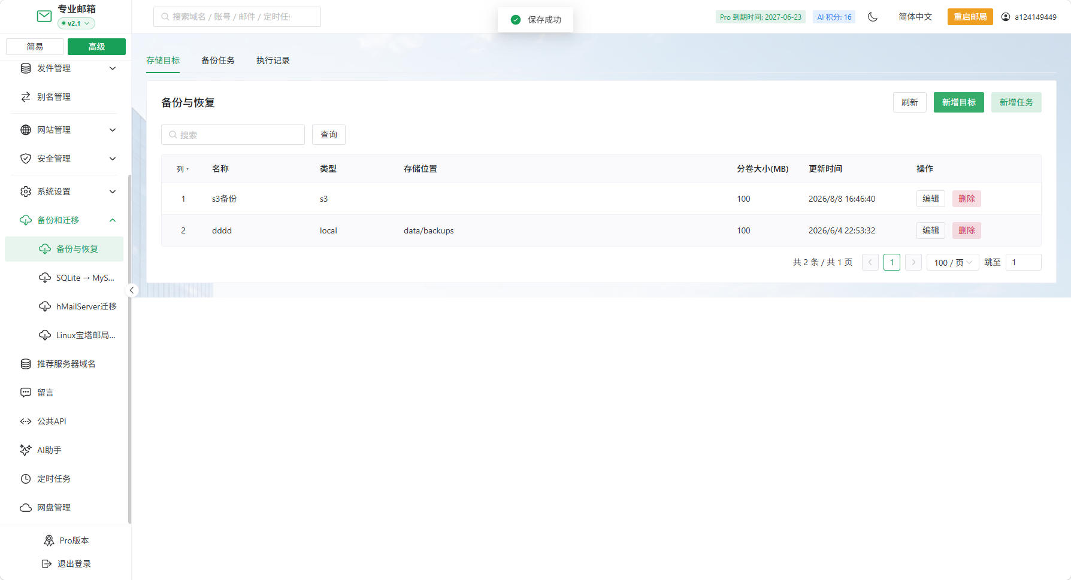Click the 刷新 button
The image size is (1071, 580).
click(910, 102)
